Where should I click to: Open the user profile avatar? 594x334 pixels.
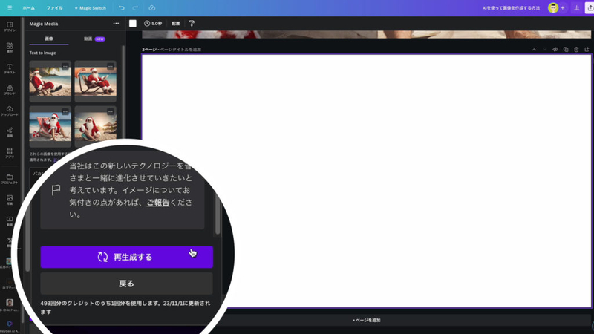(553, 8)
